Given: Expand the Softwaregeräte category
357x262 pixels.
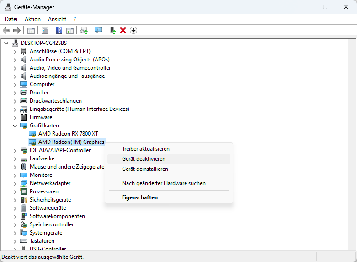Looking at the screenshot, I should click(x=15, y=208).
